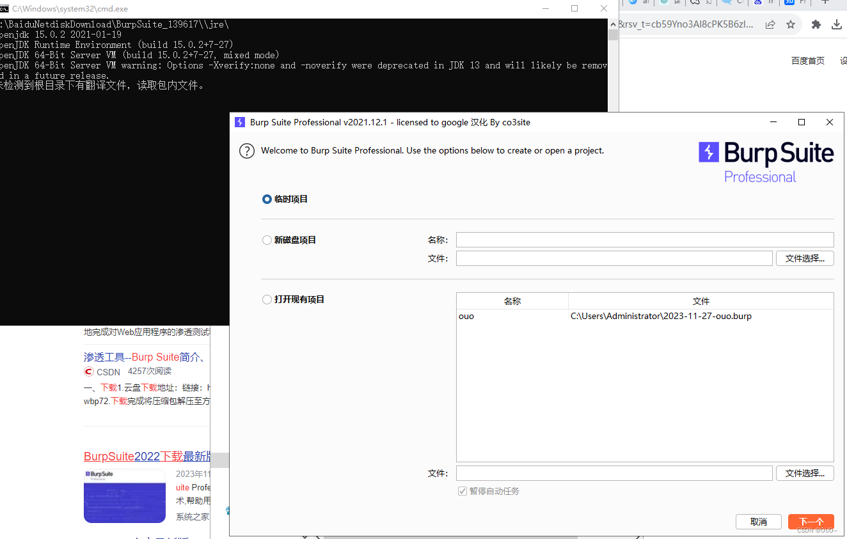Viewport: 847px width, 539px height.
Task: Open the 渗透工具--Burp Suite简介 search result
Action: click(x=144, y=357)
